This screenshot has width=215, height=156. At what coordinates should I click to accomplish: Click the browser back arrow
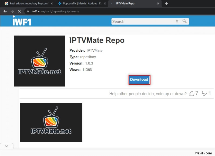(5, 11)
